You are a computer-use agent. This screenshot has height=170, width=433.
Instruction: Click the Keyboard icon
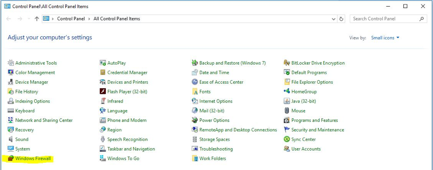tap(11, 111)
